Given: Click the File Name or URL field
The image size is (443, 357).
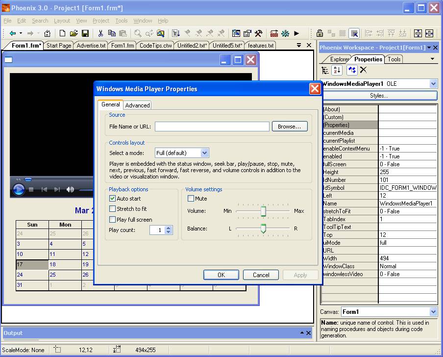Looking at the screenshot, I should click(x=212, y=127).
